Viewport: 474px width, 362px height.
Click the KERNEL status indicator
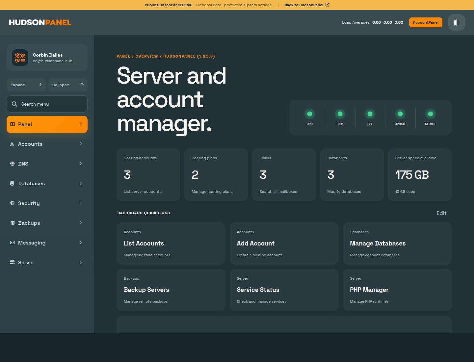431,114
